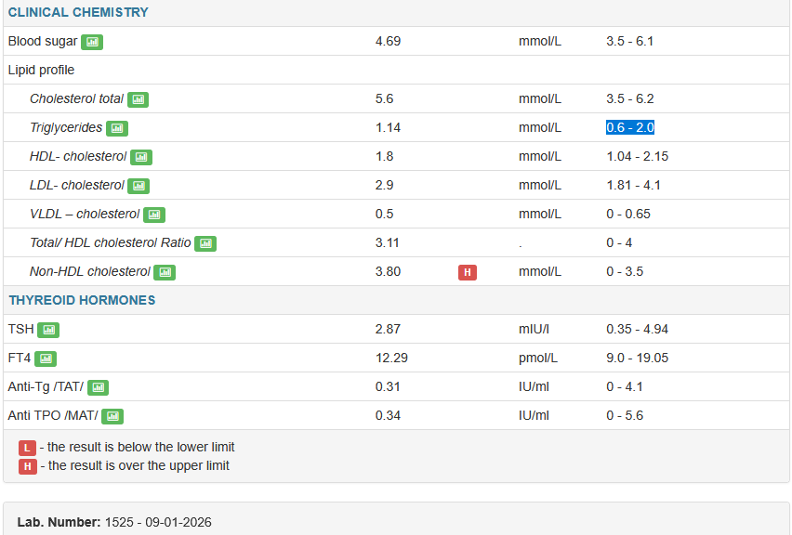
Task: Open the LDL- cholesterol graph icon
Action: [x=139, y=186]
